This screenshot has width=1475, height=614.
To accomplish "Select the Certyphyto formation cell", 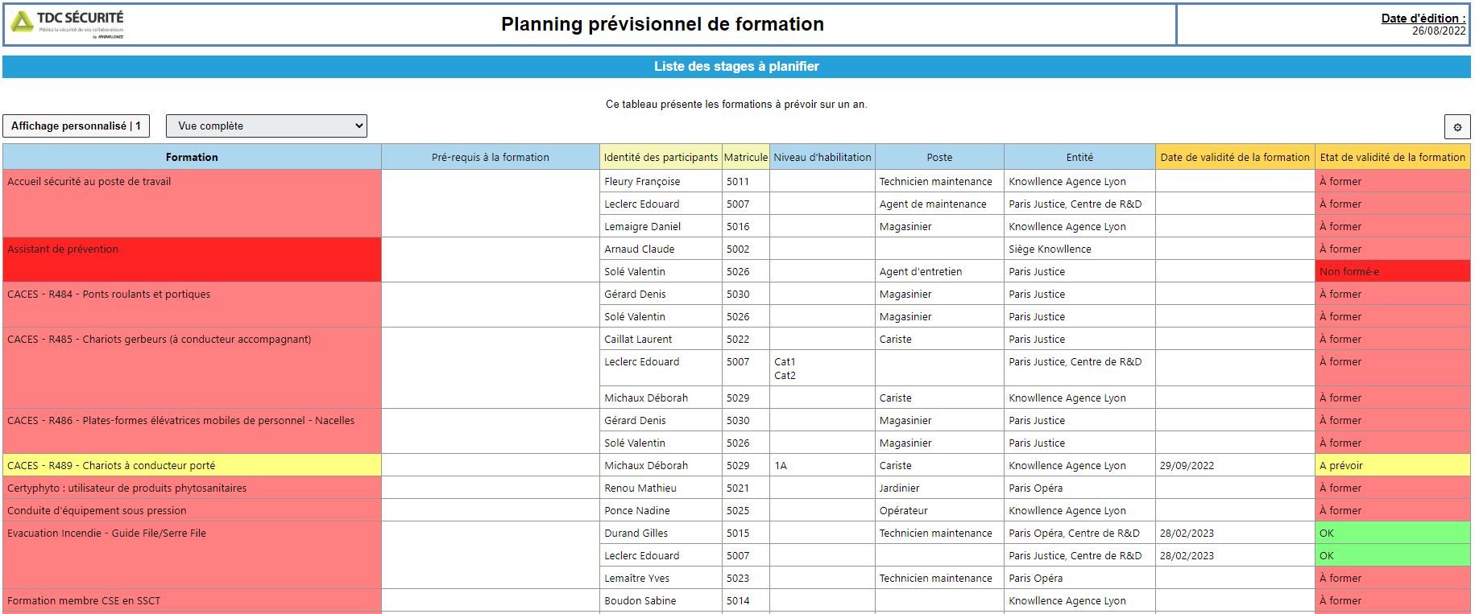I will click(192, 488).
